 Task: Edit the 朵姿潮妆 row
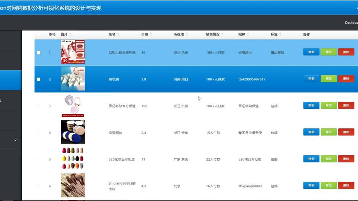pyautogui.click(x=329, y=132)
